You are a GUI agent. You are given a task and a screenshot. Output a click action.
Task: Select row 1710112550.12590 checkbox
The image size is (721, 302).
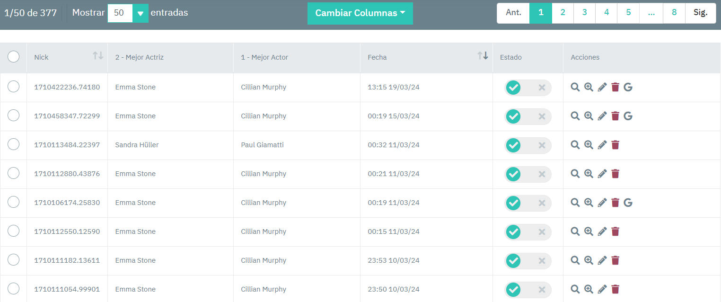(13, 231)
